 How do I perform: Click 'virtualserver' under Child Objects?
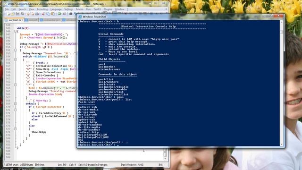(109, 69)
